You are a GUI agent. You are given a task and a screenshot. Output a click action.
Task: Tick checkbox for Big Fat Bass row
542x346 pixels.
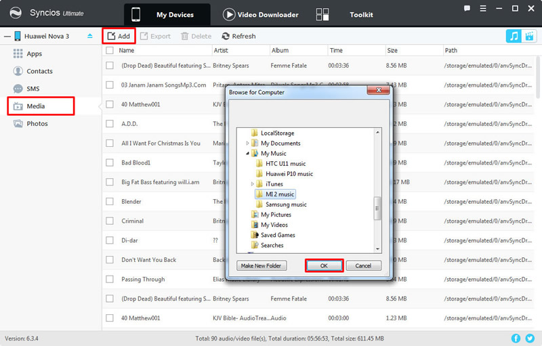pos(110,182)
